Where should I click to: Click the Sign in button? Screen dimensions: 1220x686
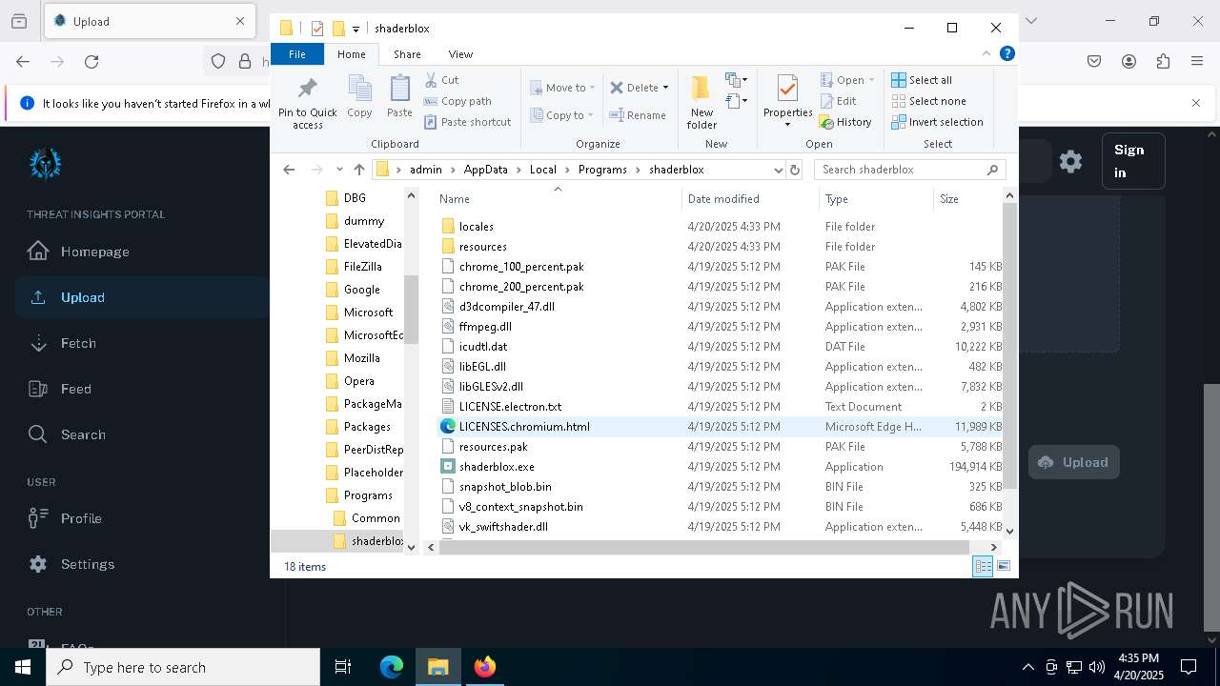[1133, 161]
